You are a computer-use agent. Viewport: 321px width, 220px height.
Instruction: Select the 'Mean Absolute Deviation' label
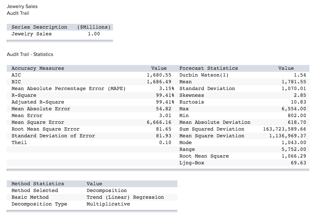[x=215, y=122]
